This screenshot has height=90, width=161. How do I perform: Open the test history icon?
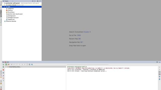pos(29,64)
